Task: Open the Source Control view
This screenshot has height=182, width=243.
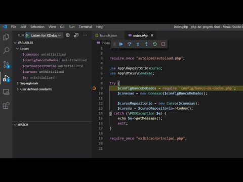Action: (7, 65)
